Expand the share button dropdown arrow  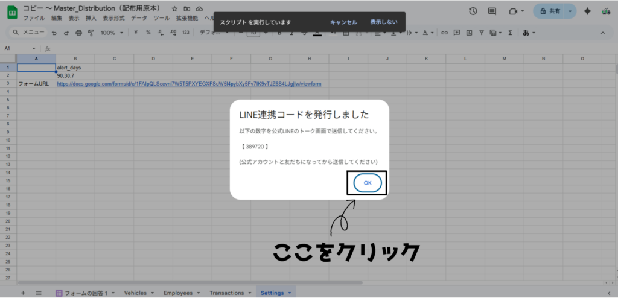570,11
